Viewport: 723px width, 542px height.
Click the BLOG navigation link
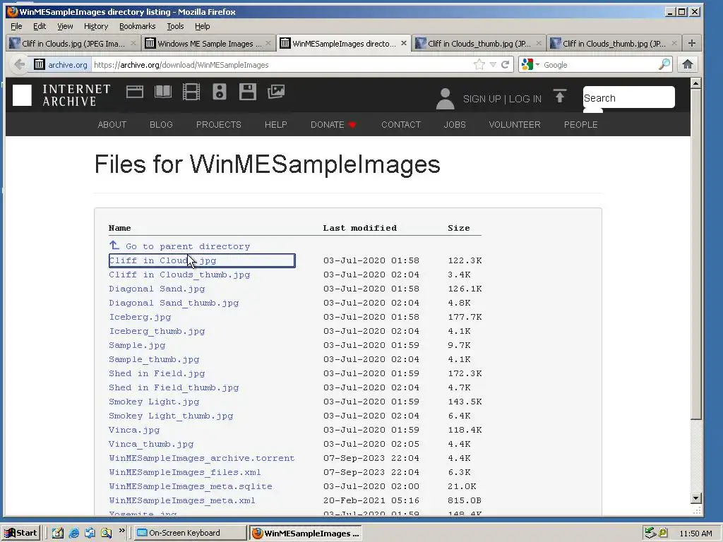(161, 124)
